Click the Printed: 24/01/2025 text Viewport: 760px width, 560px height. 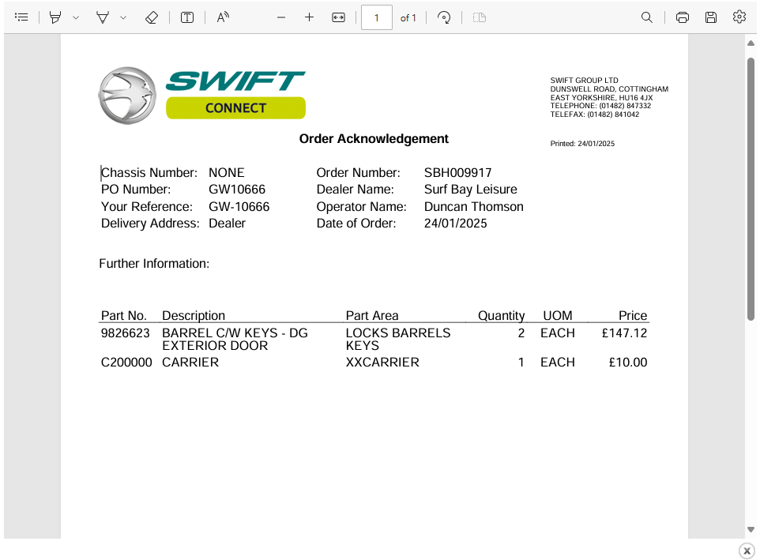(582, 144)
